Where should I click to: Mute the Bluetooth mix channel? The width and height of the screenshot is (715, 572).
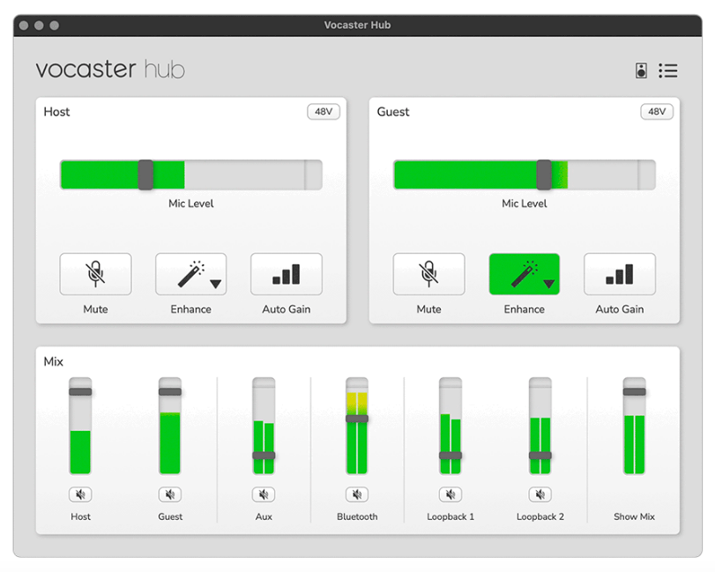click(357, 494)
